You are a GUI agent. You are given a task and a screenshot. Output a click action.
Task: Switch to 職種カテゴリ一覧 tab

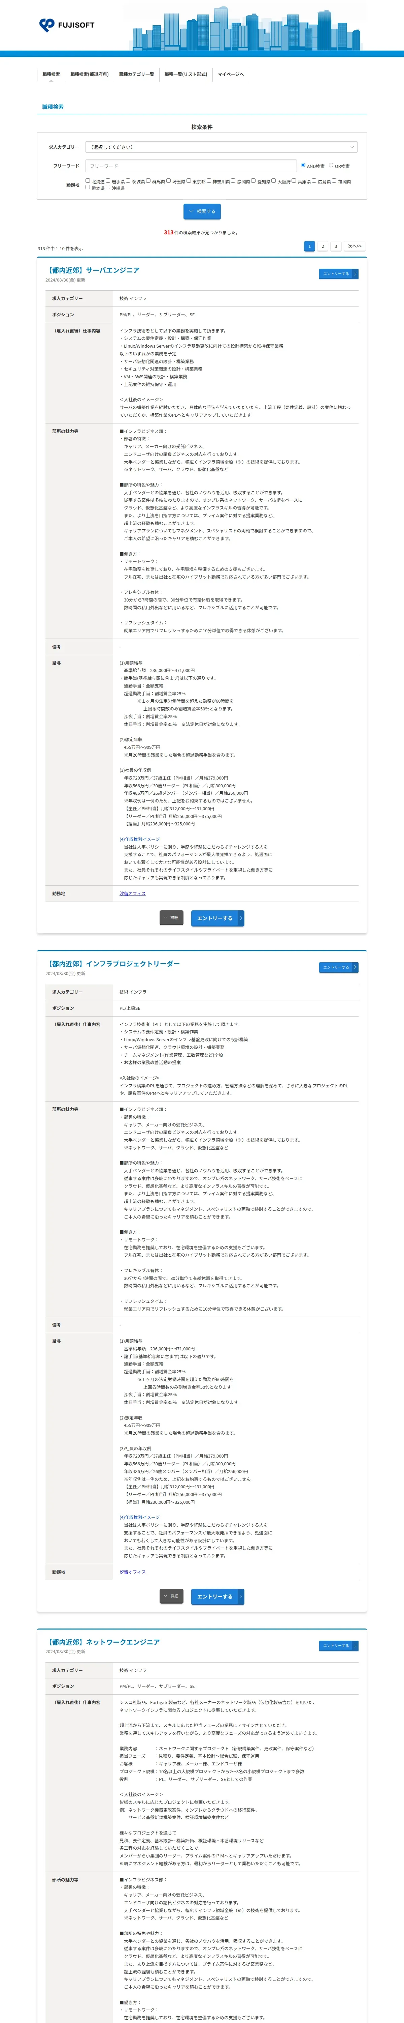point(136,74)
